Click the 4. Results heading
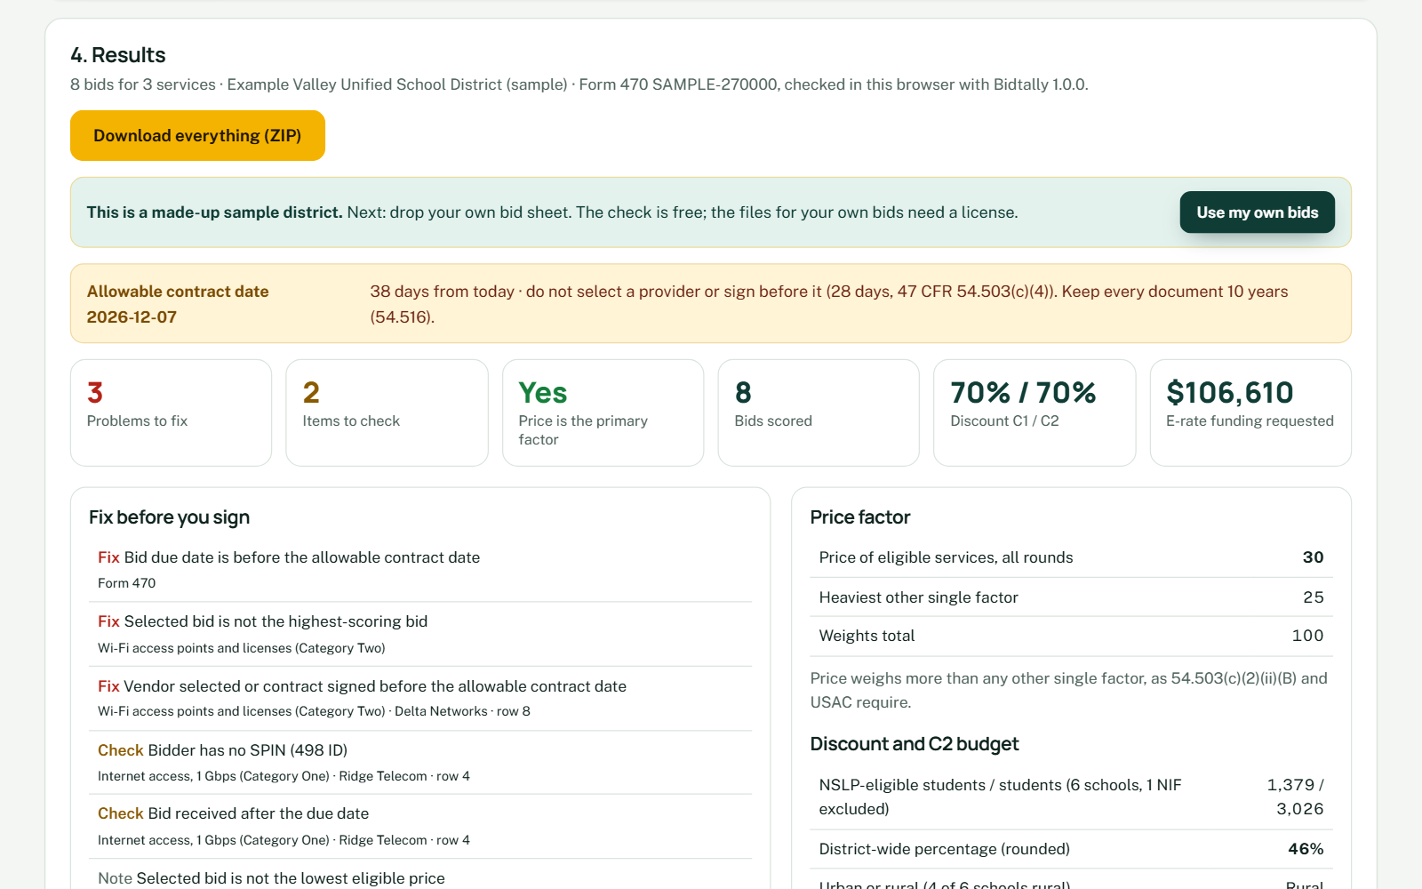The height and width of the screenshot is (889, 1422). point(118,55)
